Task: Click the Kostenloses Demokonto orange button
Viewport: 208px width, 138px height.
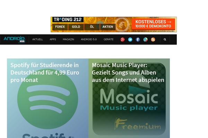Action: click(x=153, y=24)
